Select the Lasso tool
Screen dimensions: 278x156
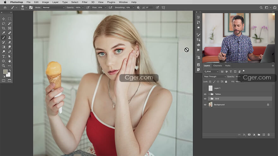[3, 24]
